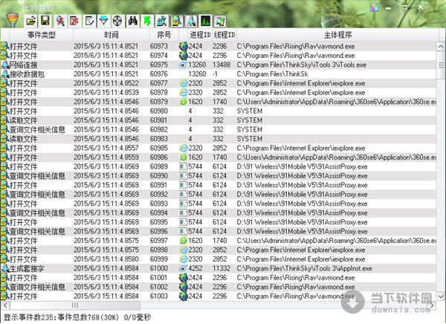Select 查询文件相关信息 row 60982
Viewport: 446px width, 324px height.
[x=219, y=130]
